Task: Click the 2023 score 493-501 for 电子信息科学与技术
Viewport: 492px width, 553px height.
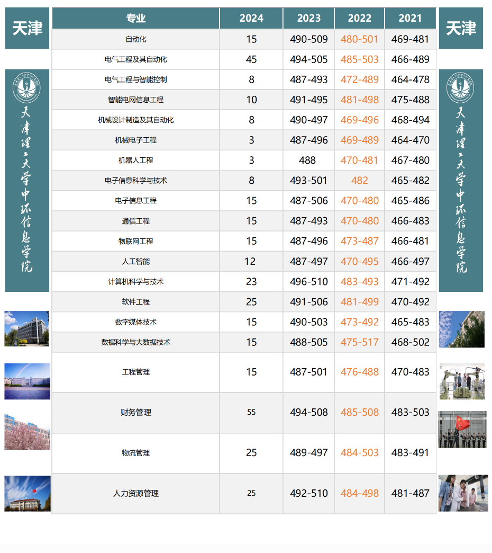Action: tap(309, 181)
